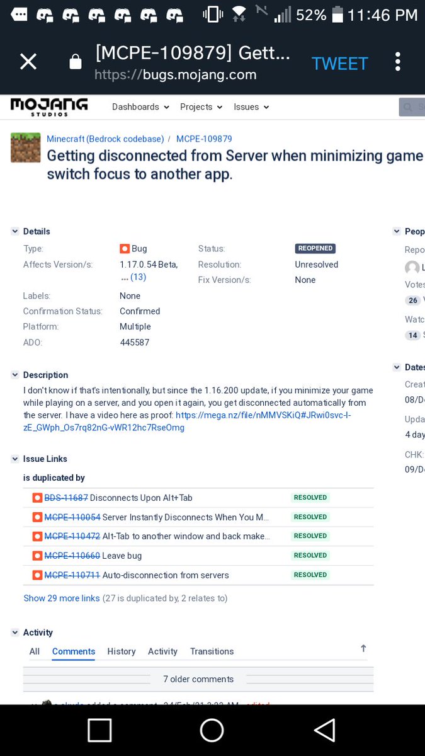Tap the cellular signal strength icon
The width and height of the screenshot is (425, 756).
point(282,14)
